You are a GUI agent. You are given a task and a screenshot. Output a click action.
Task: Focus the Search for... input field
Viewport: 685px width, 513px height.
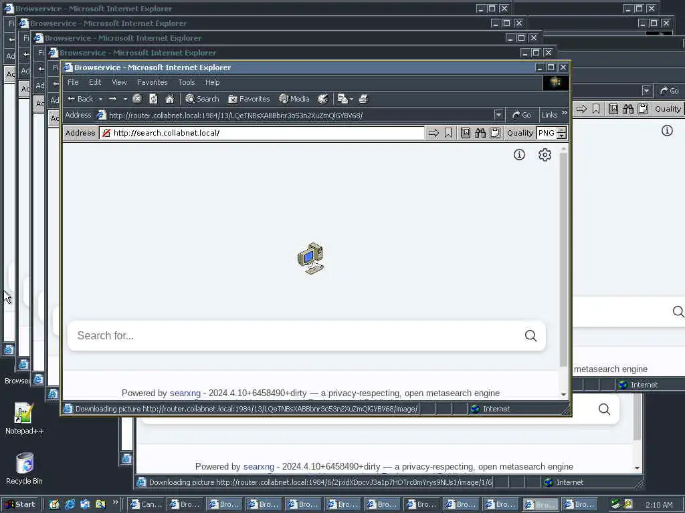297,335
